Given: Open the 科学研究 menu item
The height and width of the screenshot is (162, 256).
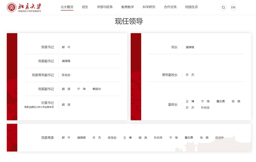Looking at the screenshot, I should coord(149,7).
